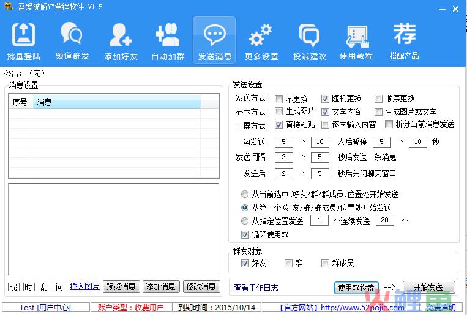The width and height of the screenshot is (467, 315).
Task: Minimize the YY marketing software window
Action: (442, 9)
